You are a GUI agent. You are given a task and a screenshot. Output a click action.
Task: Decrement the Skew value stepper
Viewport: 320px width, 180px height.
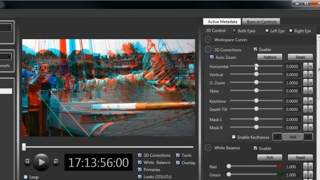point(305,91)
